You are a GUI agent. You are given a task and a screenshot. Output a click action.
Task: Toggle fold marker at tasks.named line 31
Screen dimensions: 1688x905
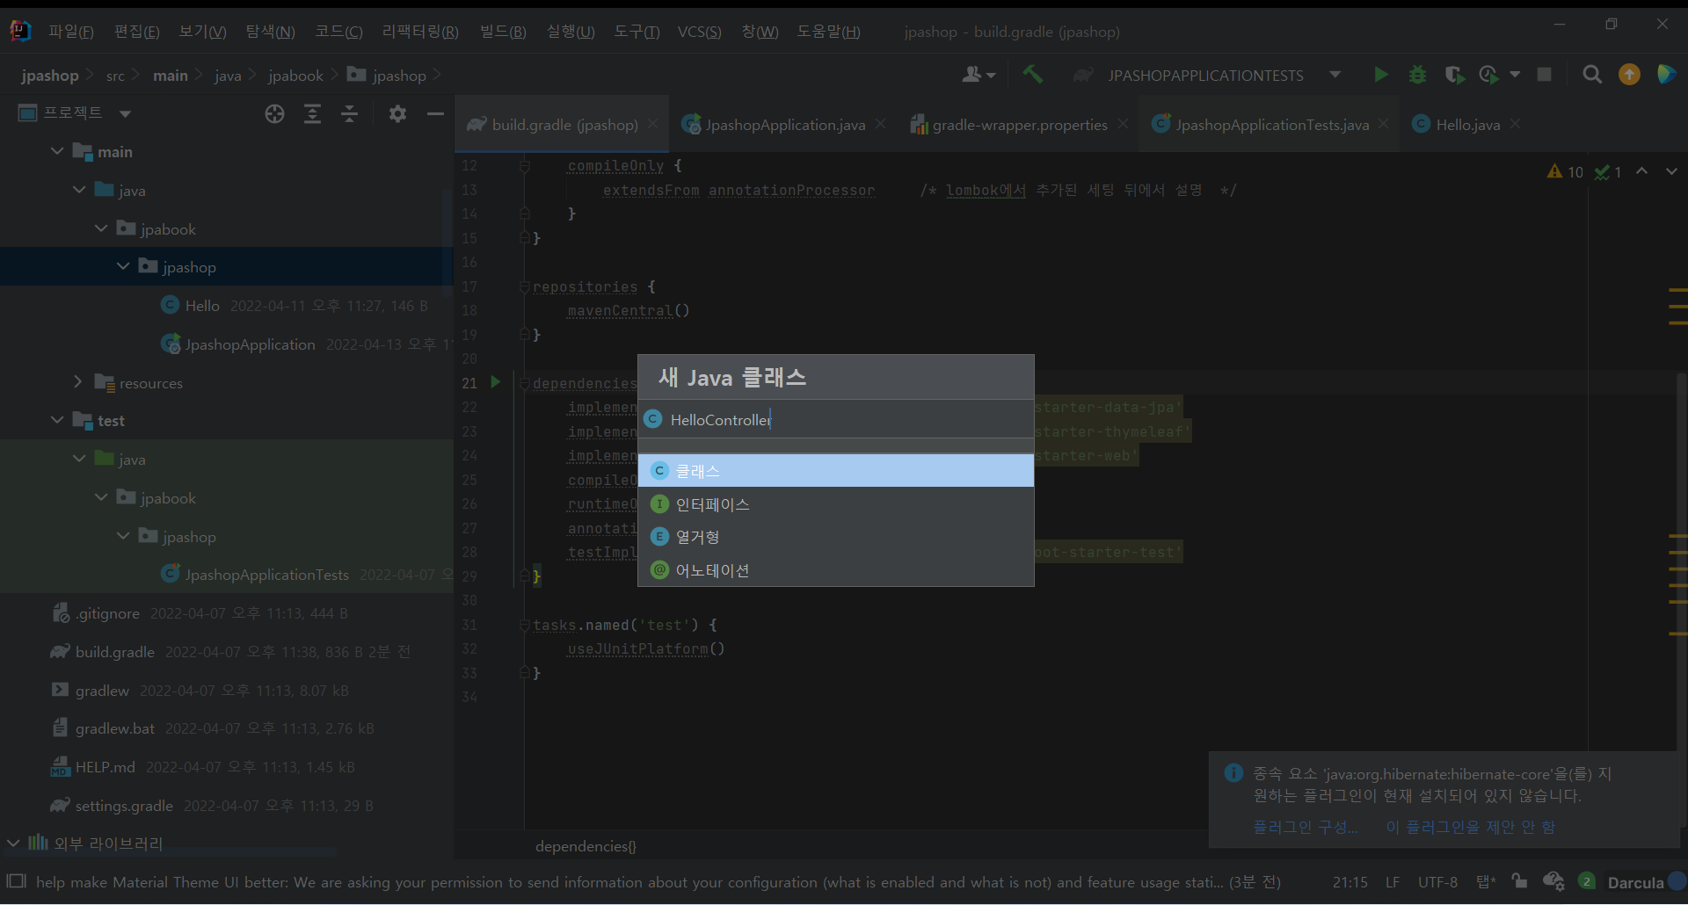tap(525, 625)
